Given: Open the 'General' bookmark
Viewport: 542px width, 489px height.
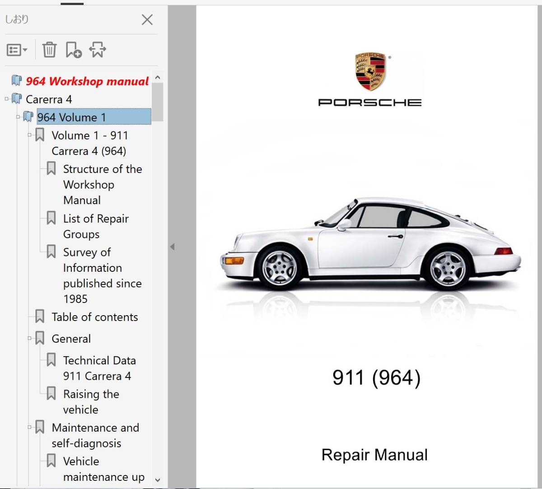Looking at the screenshot, I should pos(71,339).
